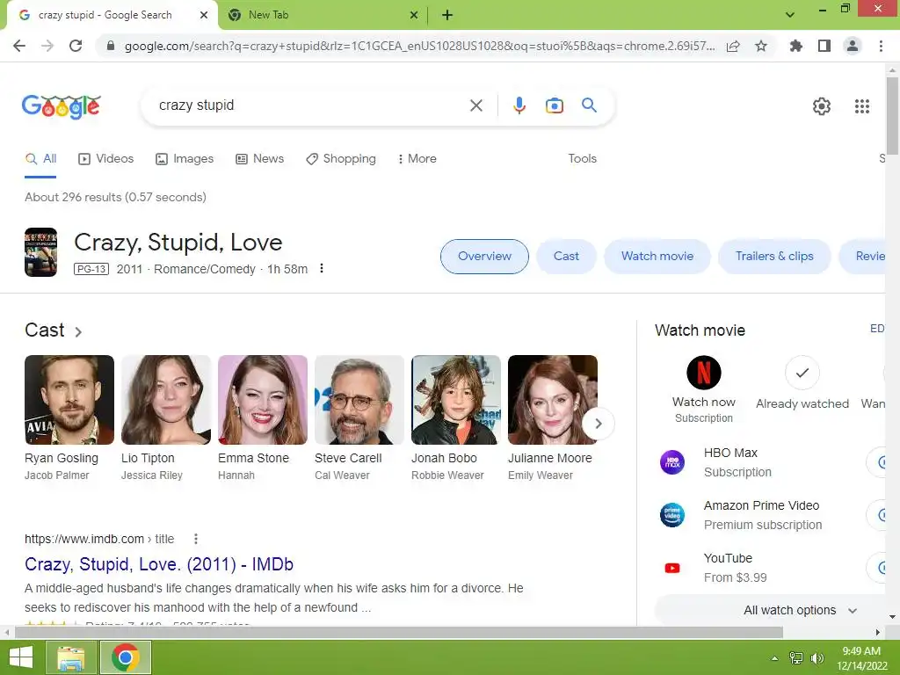Click the address bar URL

(x=419, y=46)
